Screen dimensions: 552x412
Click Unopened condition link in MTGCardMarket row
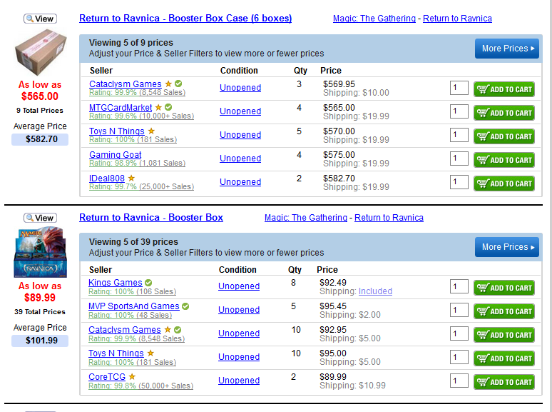240,111
